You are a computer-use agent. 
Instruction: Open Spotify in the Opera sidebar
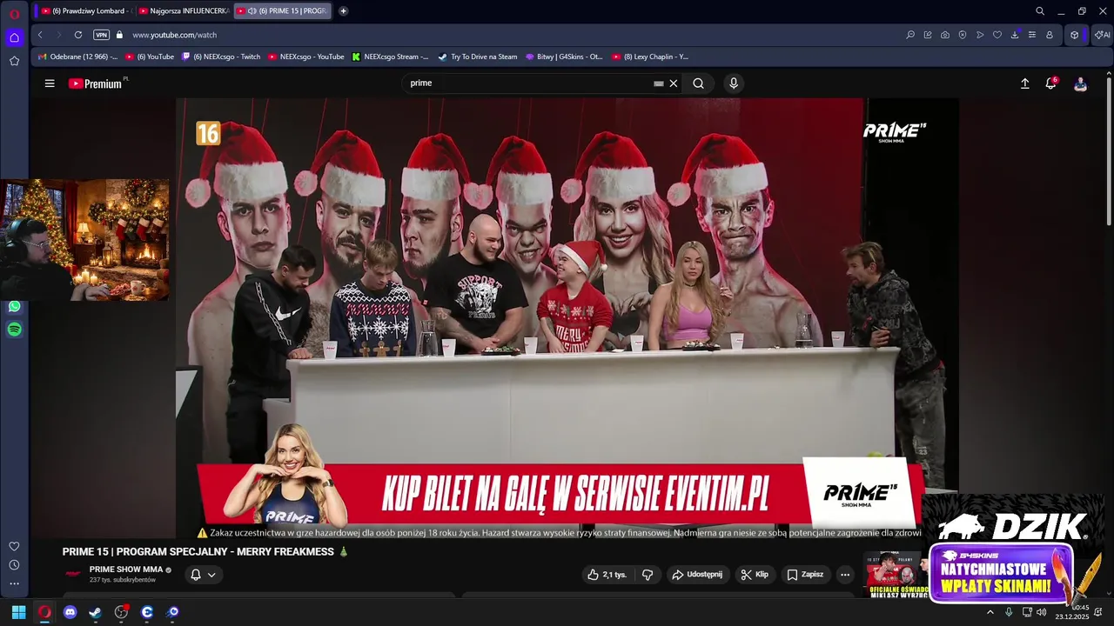14,330
